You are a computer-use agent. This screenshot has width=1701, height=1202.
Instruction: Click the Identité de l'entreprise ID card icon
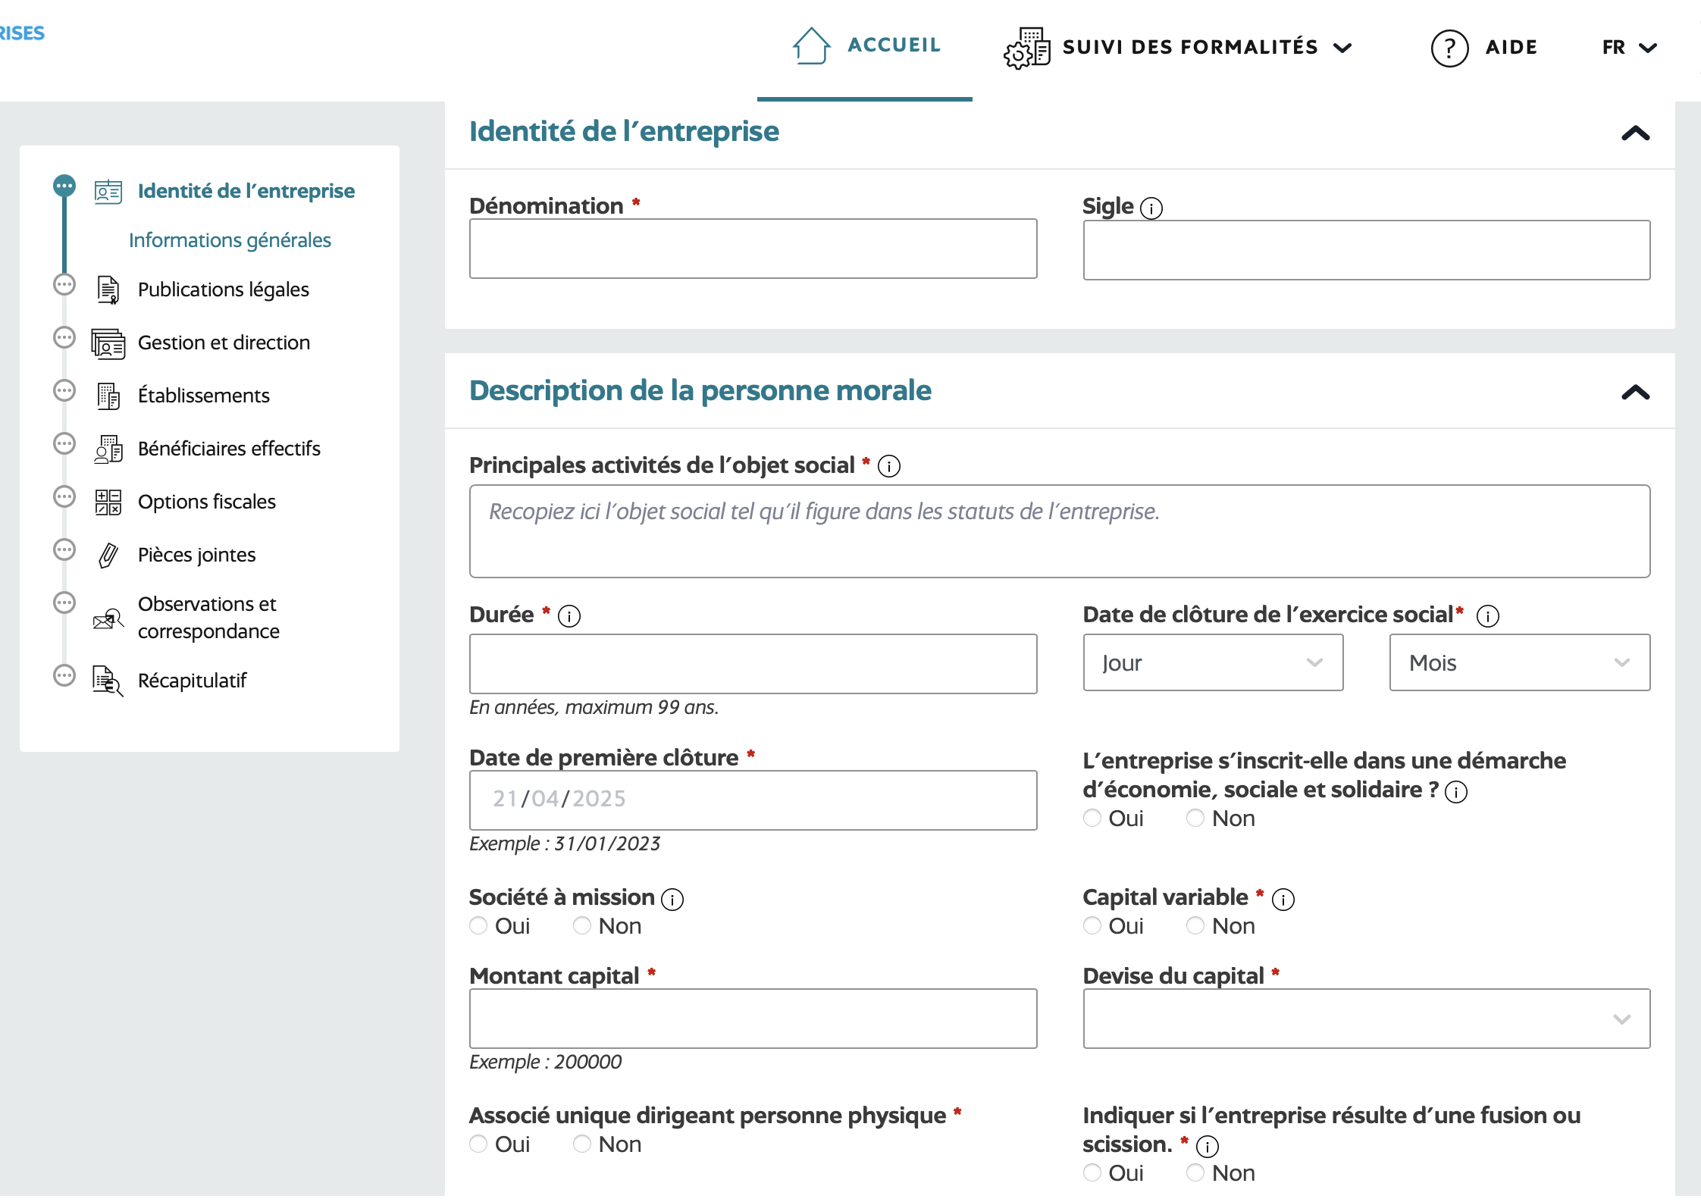(x=108, y=192)
